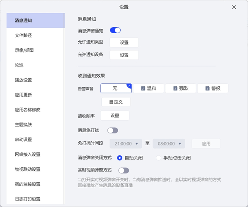Select the 手动点击关闭 radio button
Image resolution: width=248 pixels, height=207 pixels.
pos(159,158)
